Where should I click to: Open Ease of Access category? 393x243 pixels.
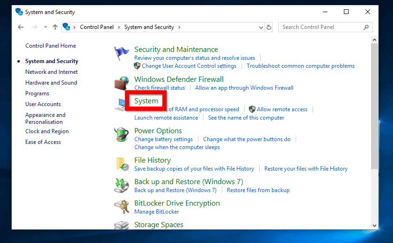43,142
